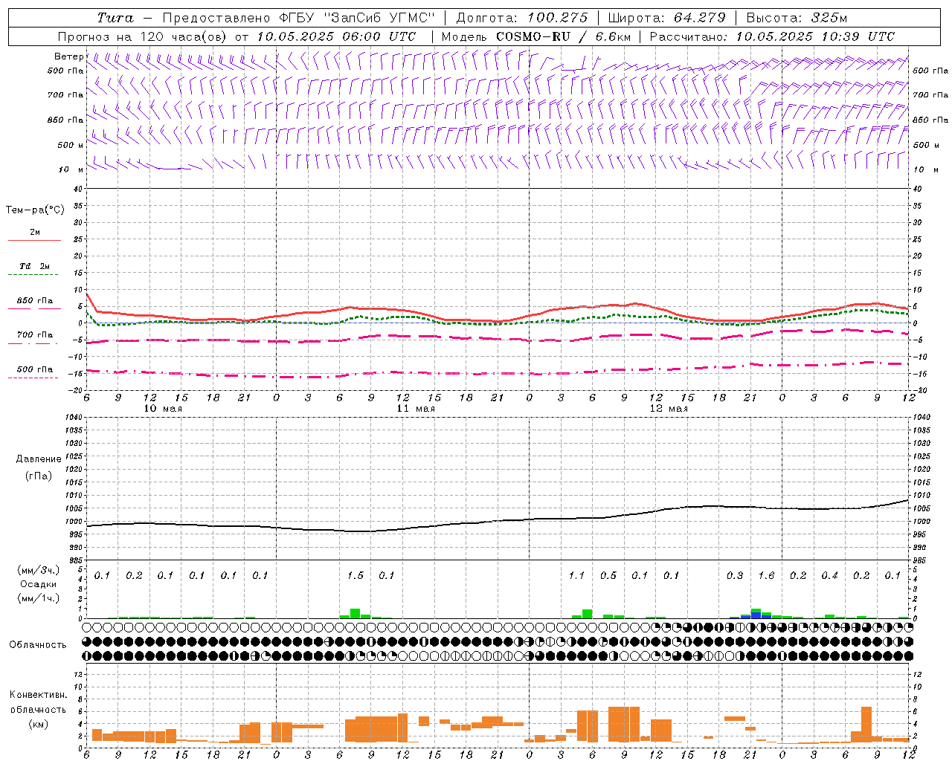The height and width of the screenshot is (761, 952).
Task: Click "Прогноз на 120 часа(ов)" forecast text
Action: [x=143, y=36]
